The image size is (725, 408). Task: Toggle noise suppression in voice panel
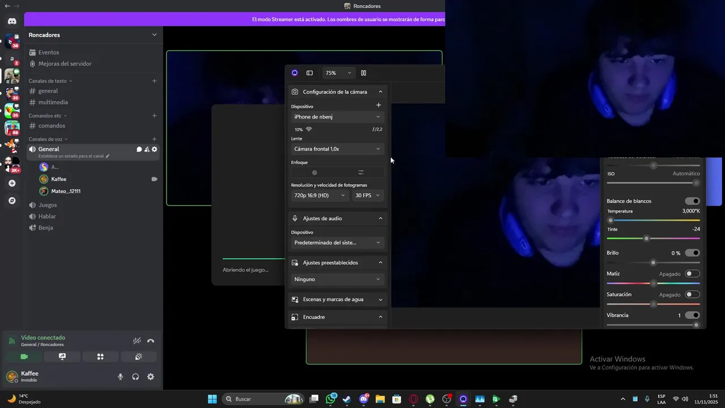[137, 341]
